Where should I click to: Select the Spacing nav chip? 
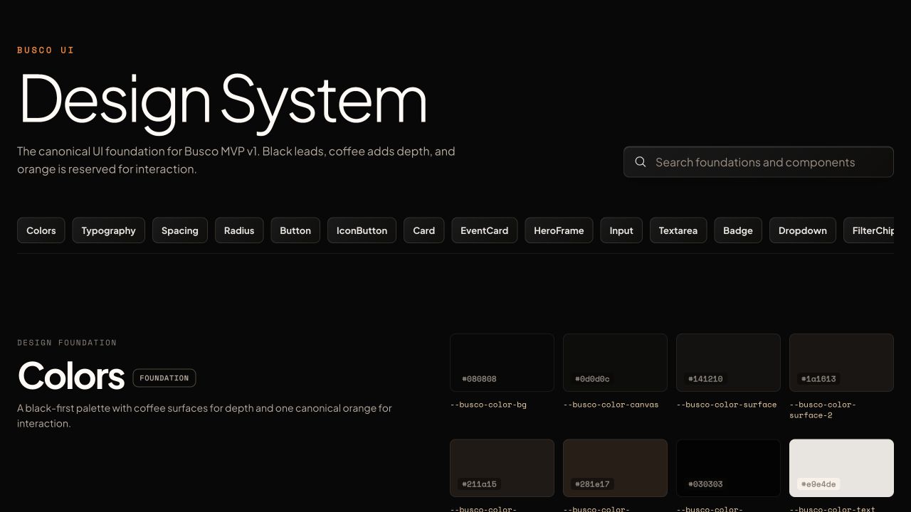(180, 230)
